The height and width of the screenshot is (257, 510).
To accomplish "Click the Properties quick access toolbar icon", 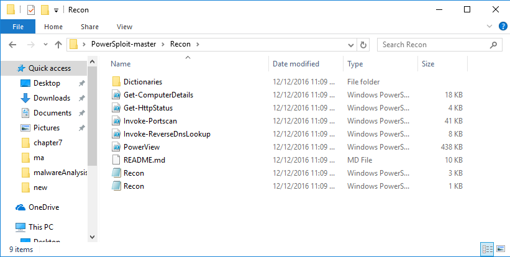I will tap(31, 10).
